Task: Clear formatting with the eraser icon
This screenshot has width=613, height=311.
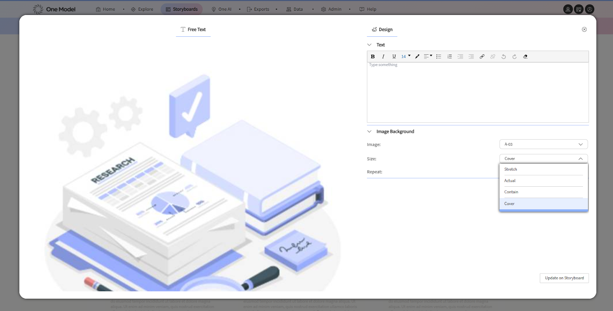Action: tap(525, 57)
